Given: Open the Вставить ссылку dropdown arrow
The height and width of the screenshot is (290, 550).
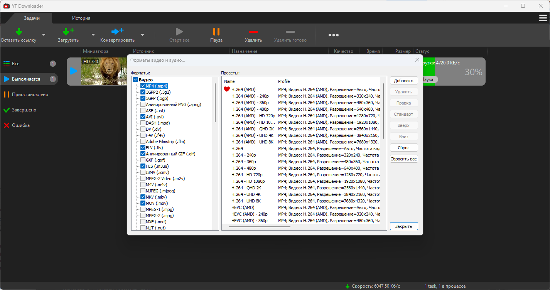Looking at the screenshot, I should (44, 35).
